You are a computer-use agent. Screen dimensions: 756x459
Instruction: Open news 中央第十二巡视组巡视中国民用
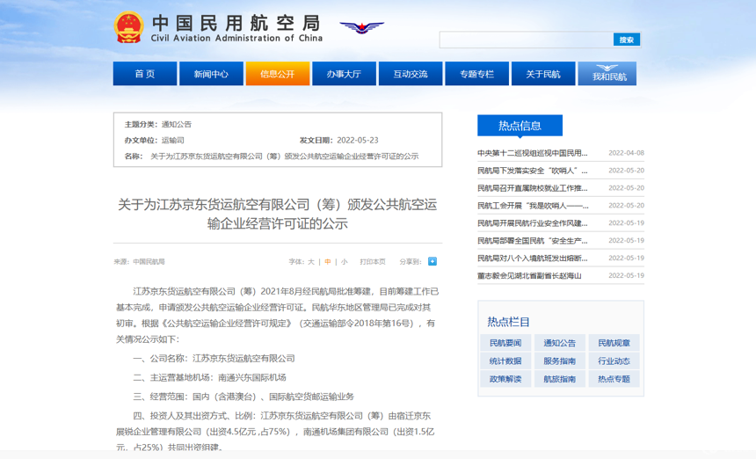point(533,153)
